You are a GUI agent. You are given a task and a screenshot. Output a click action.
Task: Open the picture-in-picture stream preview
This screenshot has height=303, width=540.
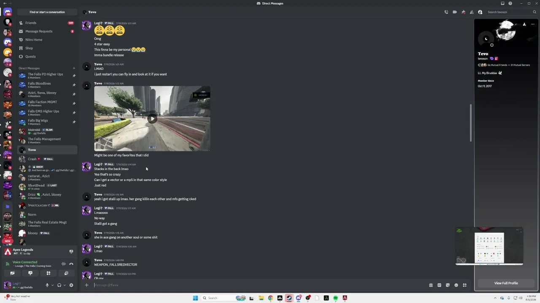click(489, 246)
